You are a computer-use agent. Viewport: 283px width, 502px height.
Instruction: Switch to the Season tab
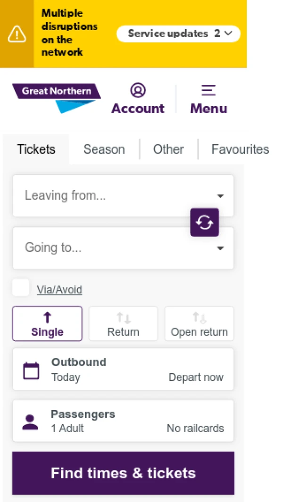click(x=104, y=149)
